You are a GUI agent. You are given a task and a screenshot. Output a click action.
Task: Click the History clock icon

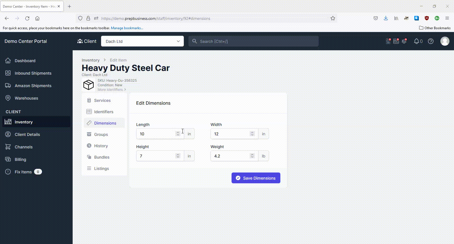pyautogui.click(x=89, y=146)
